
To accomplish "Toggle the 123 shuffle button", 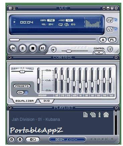I will click(110, 30).
